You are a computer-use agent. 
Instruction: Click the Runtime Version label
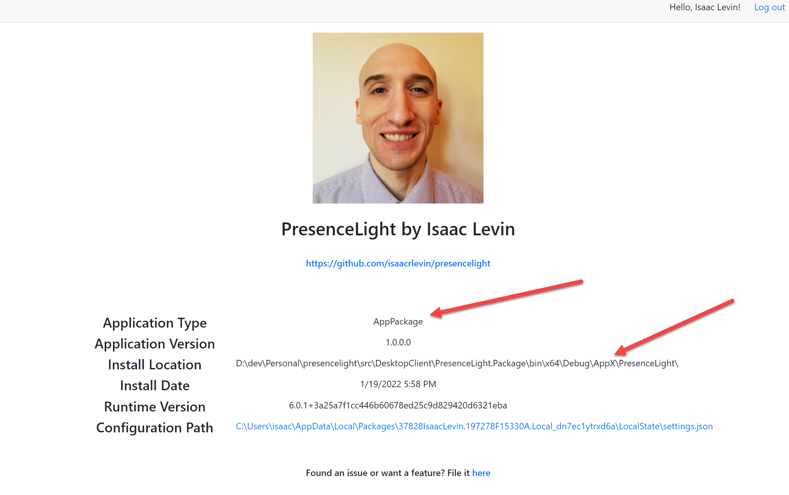point(155,407)
